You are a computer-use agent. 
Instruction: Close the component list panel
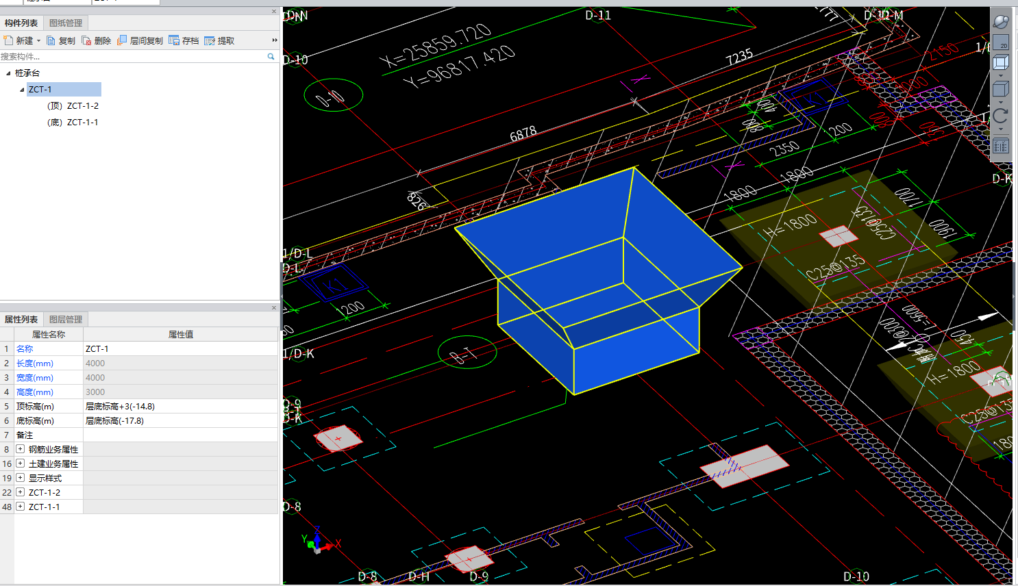[x=274, y=12]
